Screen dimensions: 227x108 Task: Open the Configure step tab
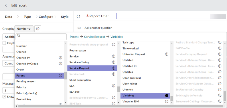tap(46, 17)
